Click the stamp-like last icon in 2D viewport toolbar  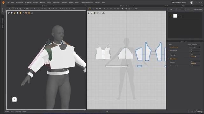tap(103, 13)
